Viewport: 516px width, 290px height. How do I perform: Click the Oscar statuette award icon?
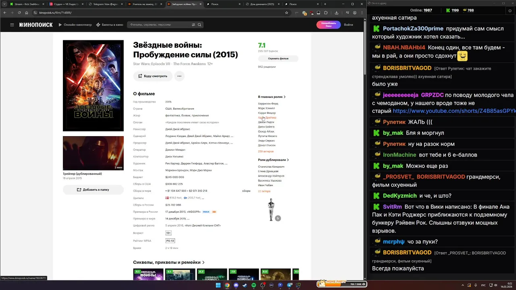(271, 209)
